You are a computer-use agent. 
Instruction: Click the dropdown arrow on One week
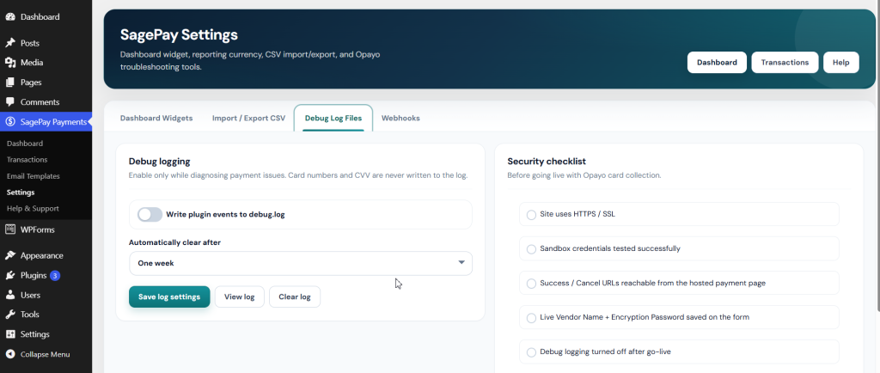(x=461, y=262)
